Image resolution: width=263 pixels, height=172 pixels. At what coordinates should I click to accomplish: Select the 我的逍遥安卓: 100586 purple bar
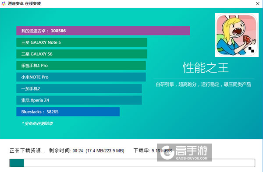pyautogui.click(x=103, y=31)
